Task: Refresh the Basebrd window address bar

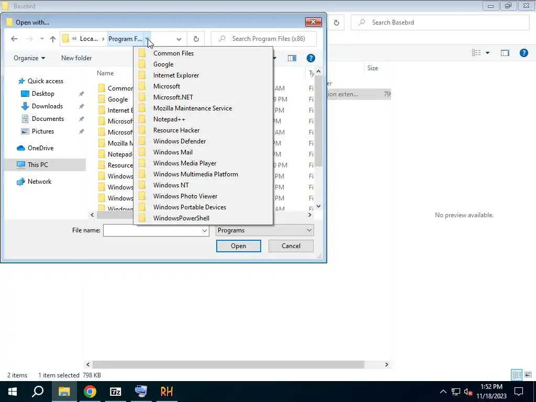Action: pos(337,23)
